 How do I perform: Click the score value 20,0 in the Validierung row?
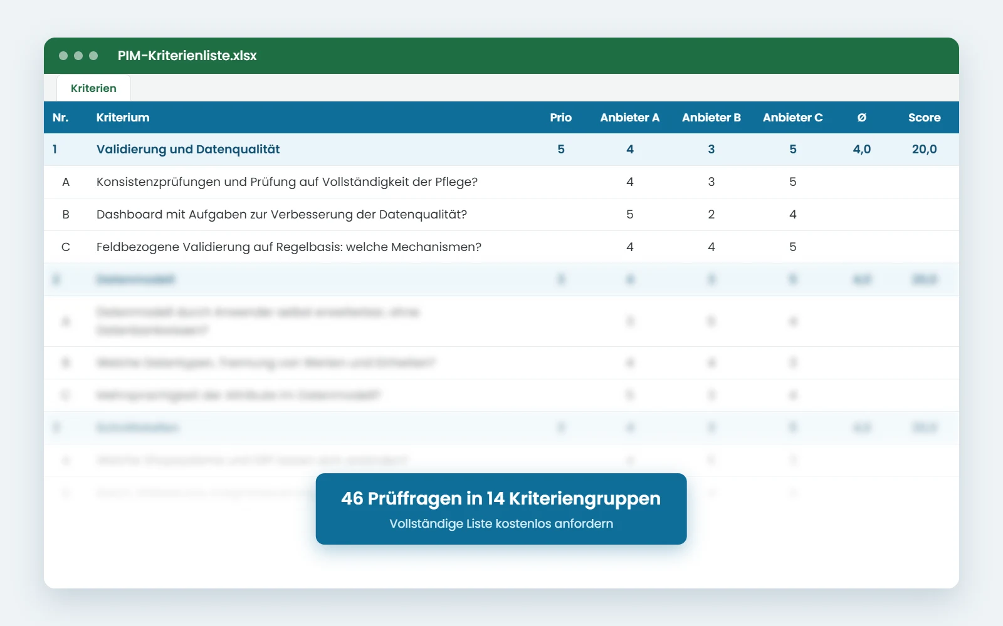(x=925, y=150)
